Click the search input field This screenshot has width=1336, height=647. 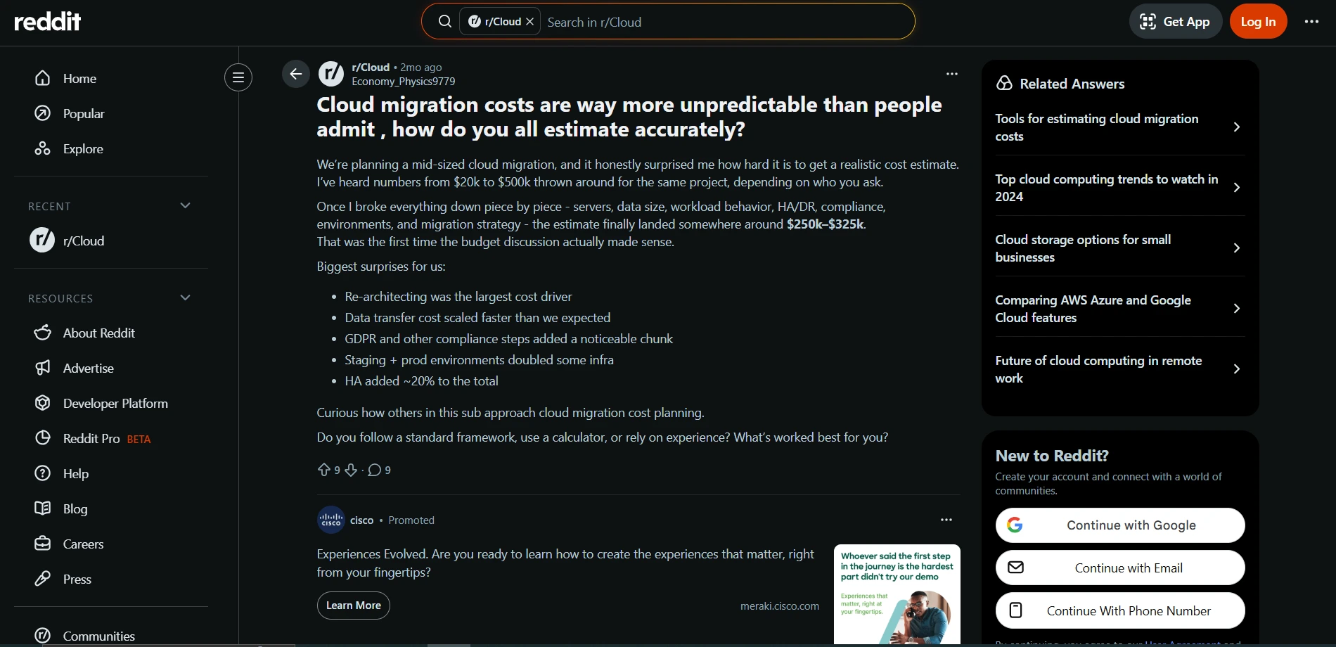pos(703,22)
